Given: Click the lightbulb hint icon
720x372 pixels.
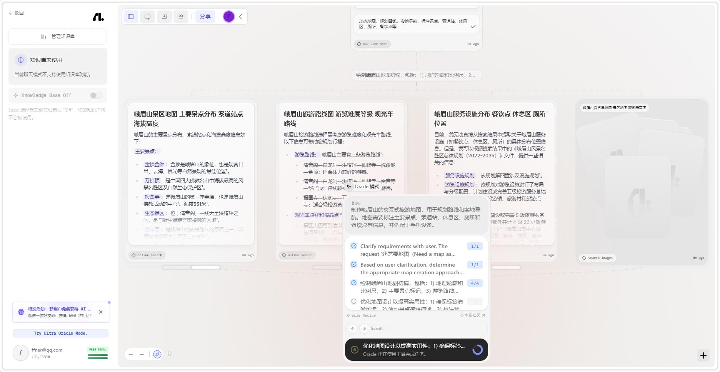Looking at the screenshot, I should 170,354.
